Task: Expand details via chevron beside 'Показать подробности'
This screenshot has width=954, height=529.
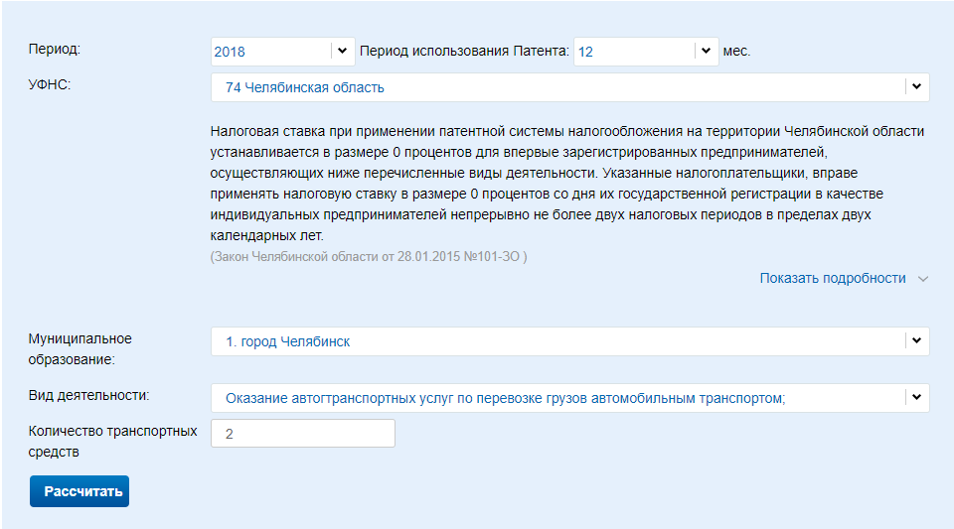Action: click(923, 279)
